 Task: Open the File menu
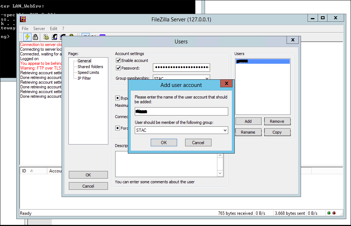pyautogui.click(x=25, y=29)
